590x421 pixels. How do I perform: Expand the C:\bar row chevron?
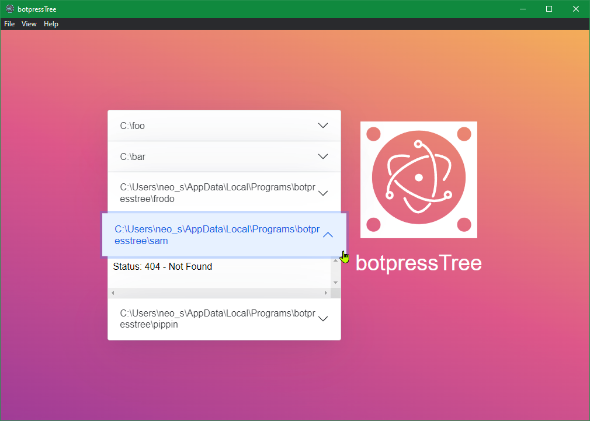(x=323, y=156)
